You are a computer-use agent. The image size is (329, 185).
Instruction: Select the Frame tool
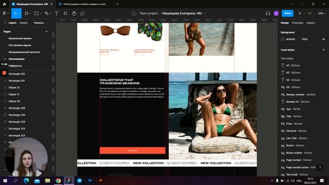pyautogui.click(x=26, y=13)
